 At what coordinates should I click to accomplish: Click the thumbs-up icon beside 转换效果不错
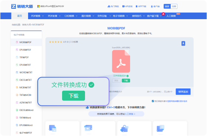(x=87, y=107)
